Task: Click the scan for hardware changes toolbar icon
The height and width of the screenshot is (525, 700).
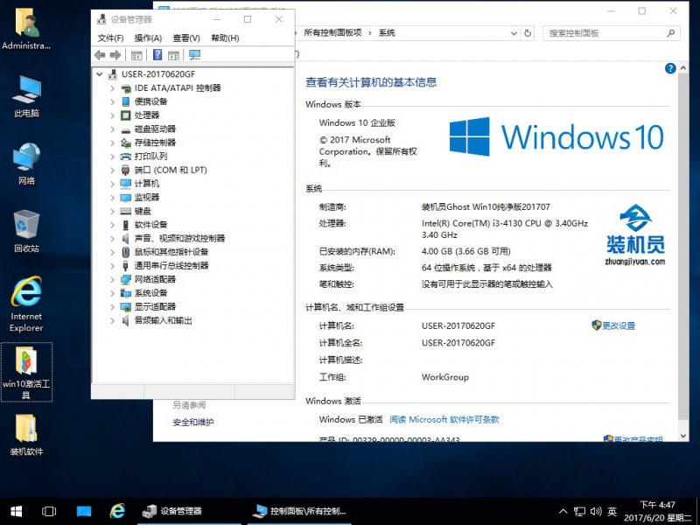Action: [x=194, y=55]
